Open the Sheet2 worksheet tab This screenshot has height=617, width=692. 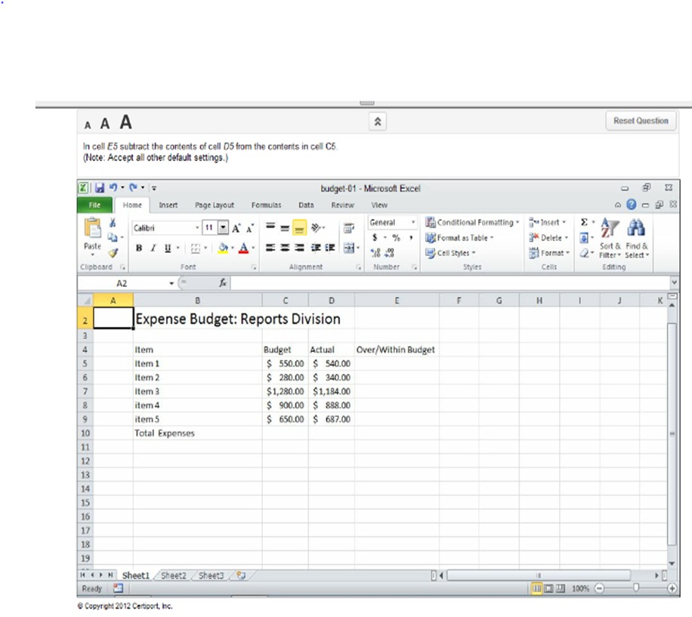pyautogui.click(x=173, y=575)
